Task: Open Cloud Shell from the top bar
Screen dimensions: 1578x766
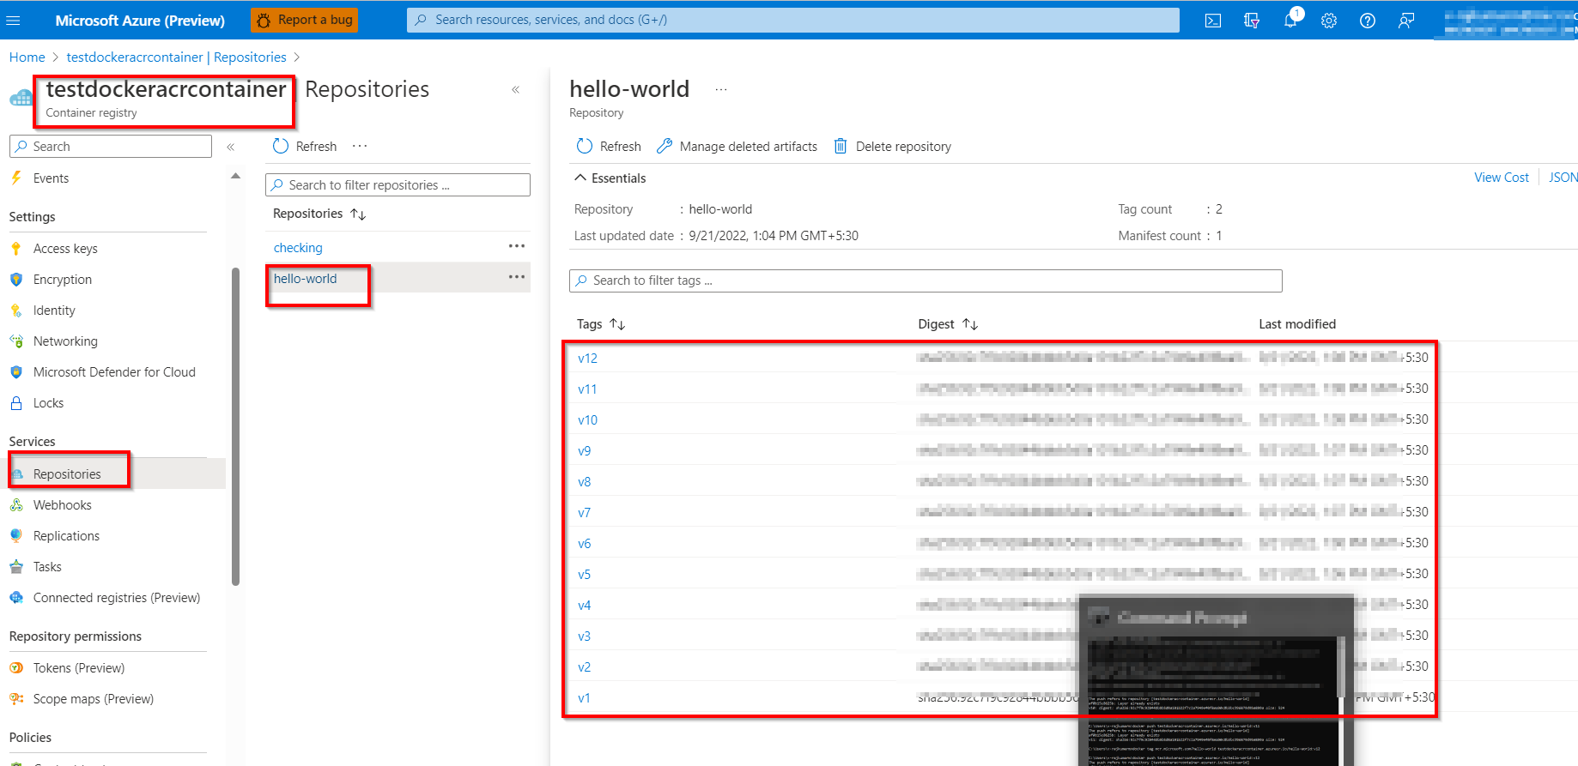Action: click(1213, 21)
